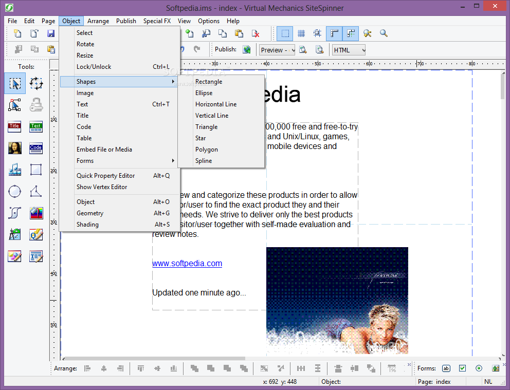Toggle the selection outline view button
510x390 pixels.
(285, 33)
